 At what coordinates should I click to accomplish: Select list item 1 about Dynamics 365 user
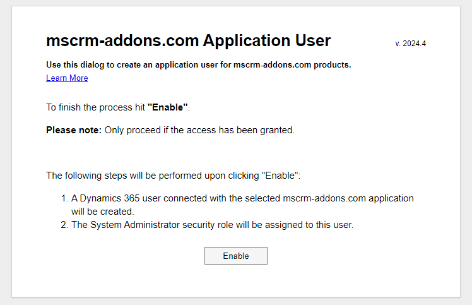tap(237, 205)
